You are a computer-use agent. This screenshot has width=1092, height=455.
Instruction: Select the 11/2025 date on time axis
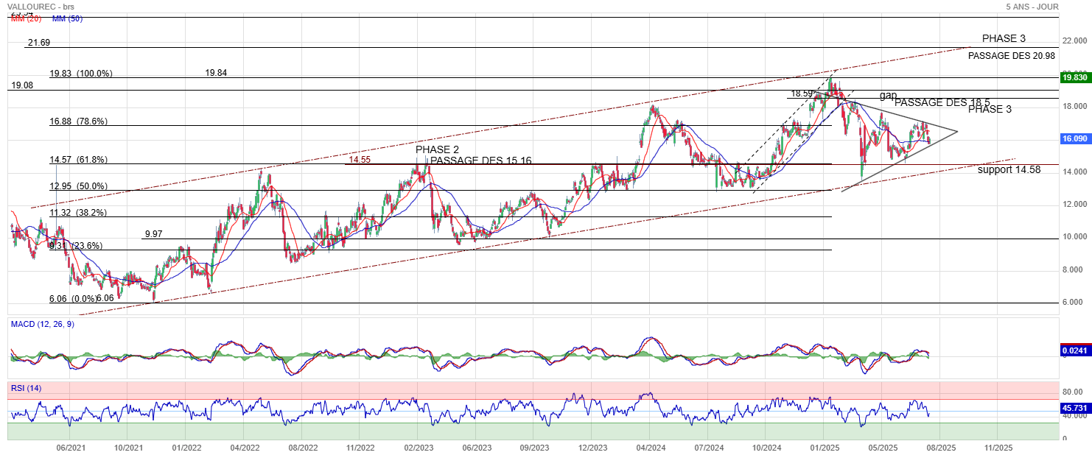998,447
